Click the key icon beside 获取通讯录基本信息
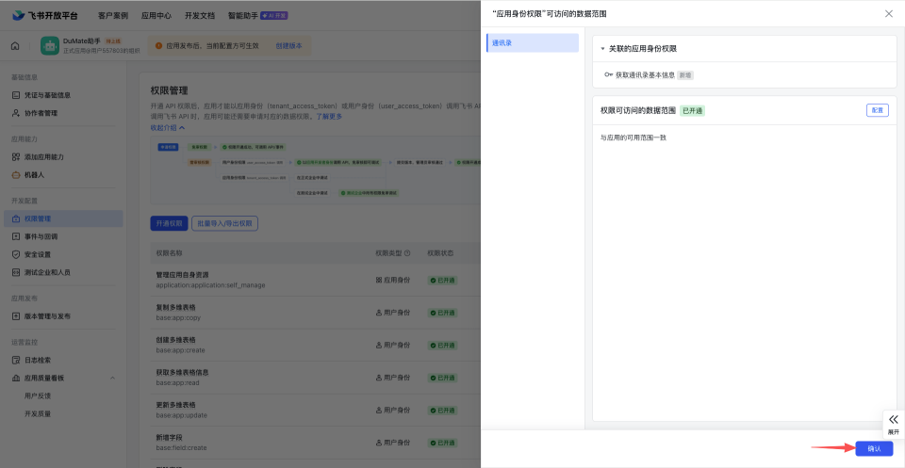This screenshot has width=905, height=468. pyautogui.click(x=609, y=74)
